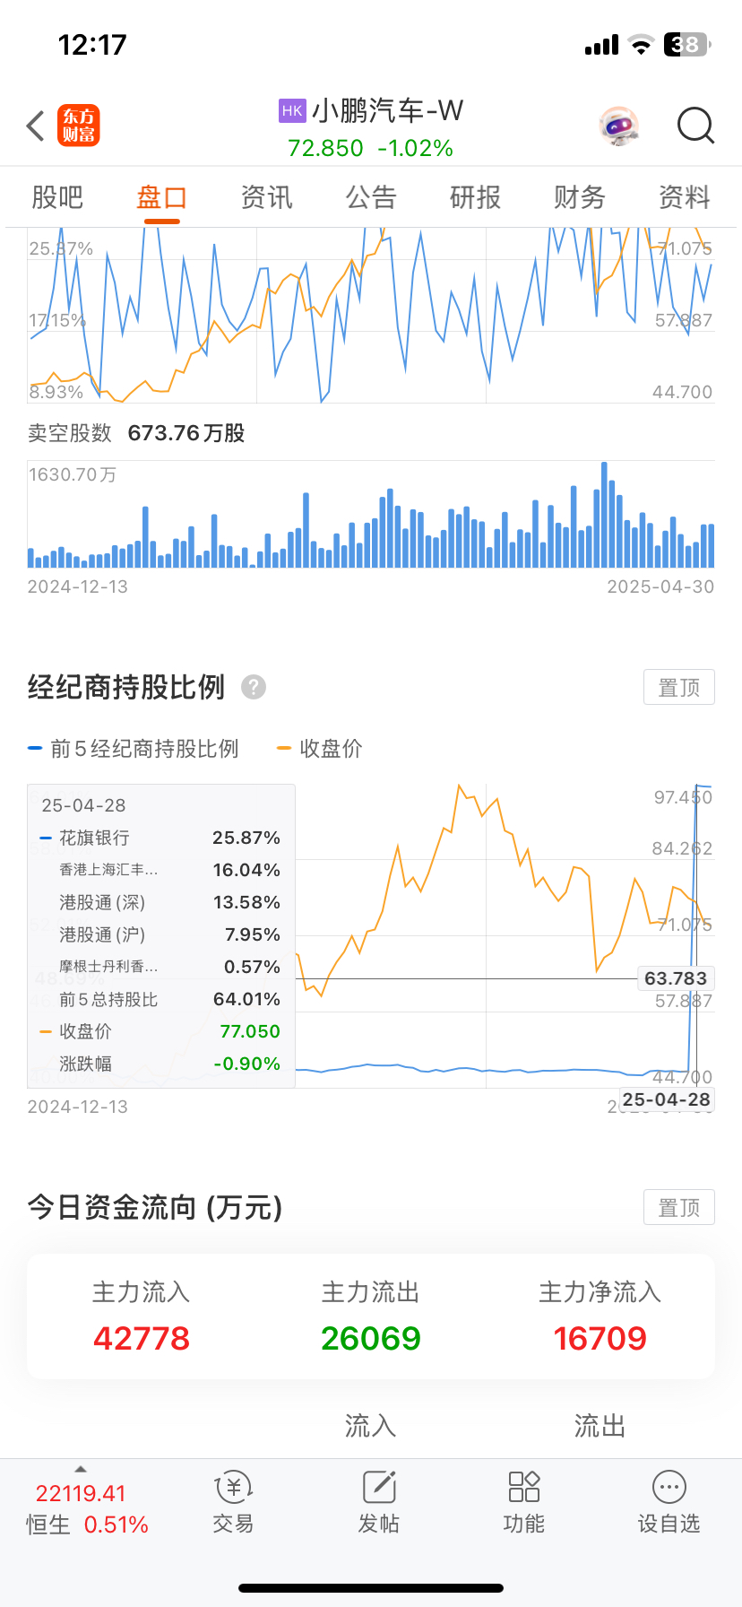Tap the 发帖 compose icon
The width and height of the screenshot is (742, 1607).
tap(379, 1487)
